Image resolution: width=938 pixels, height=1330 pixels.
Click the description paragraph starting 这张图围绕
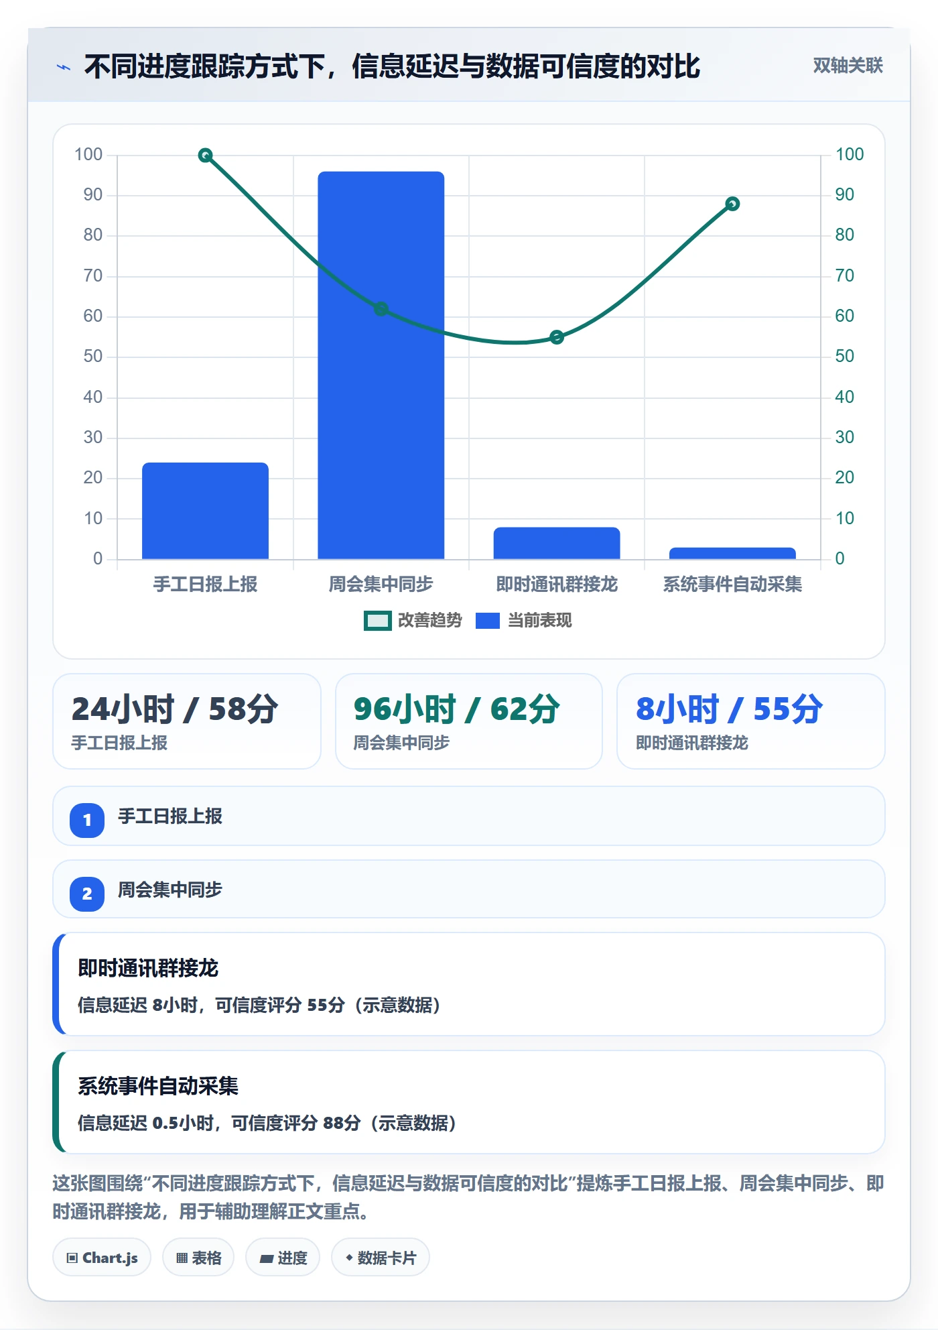(x=468, y=1197)
